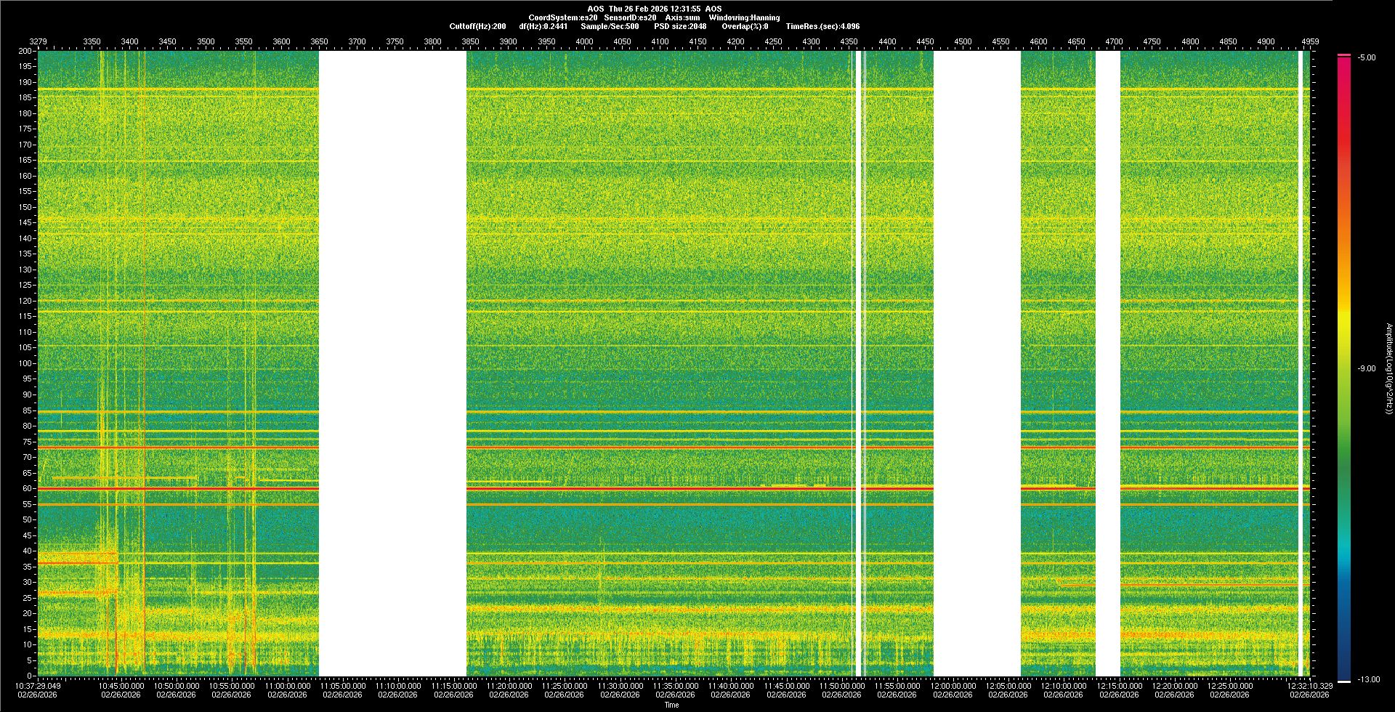This screenshot has width=1395, height=712.
Task: Click the -5.00 colorbar maximum label
Action: pyautogui.click(x=1366, y=58)
